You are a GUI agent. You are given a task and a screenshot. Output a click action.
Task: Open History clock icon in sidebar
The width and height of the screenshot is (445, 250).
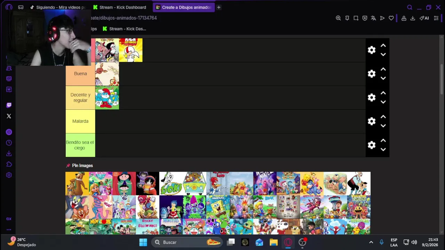9,143
